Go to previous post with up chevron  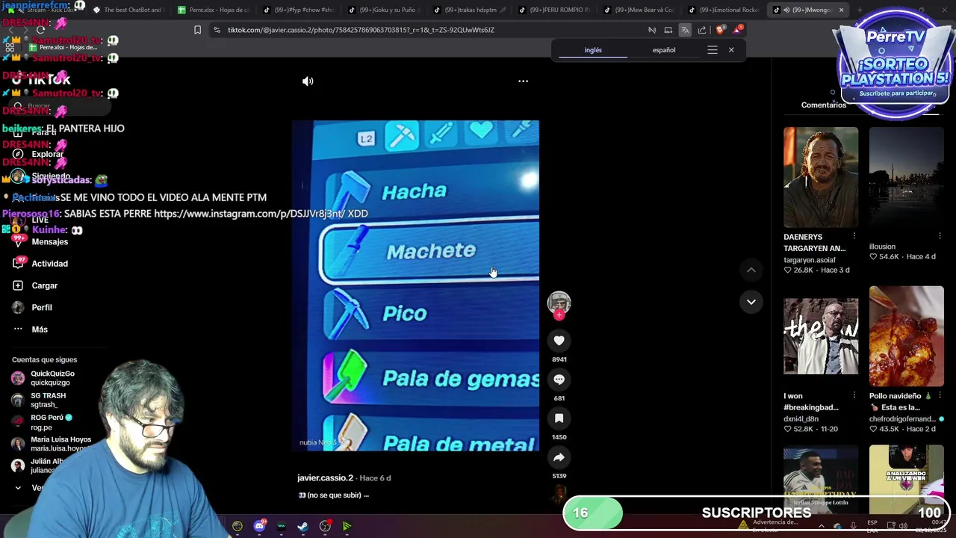pyautogui.click(x=751, y=270)
